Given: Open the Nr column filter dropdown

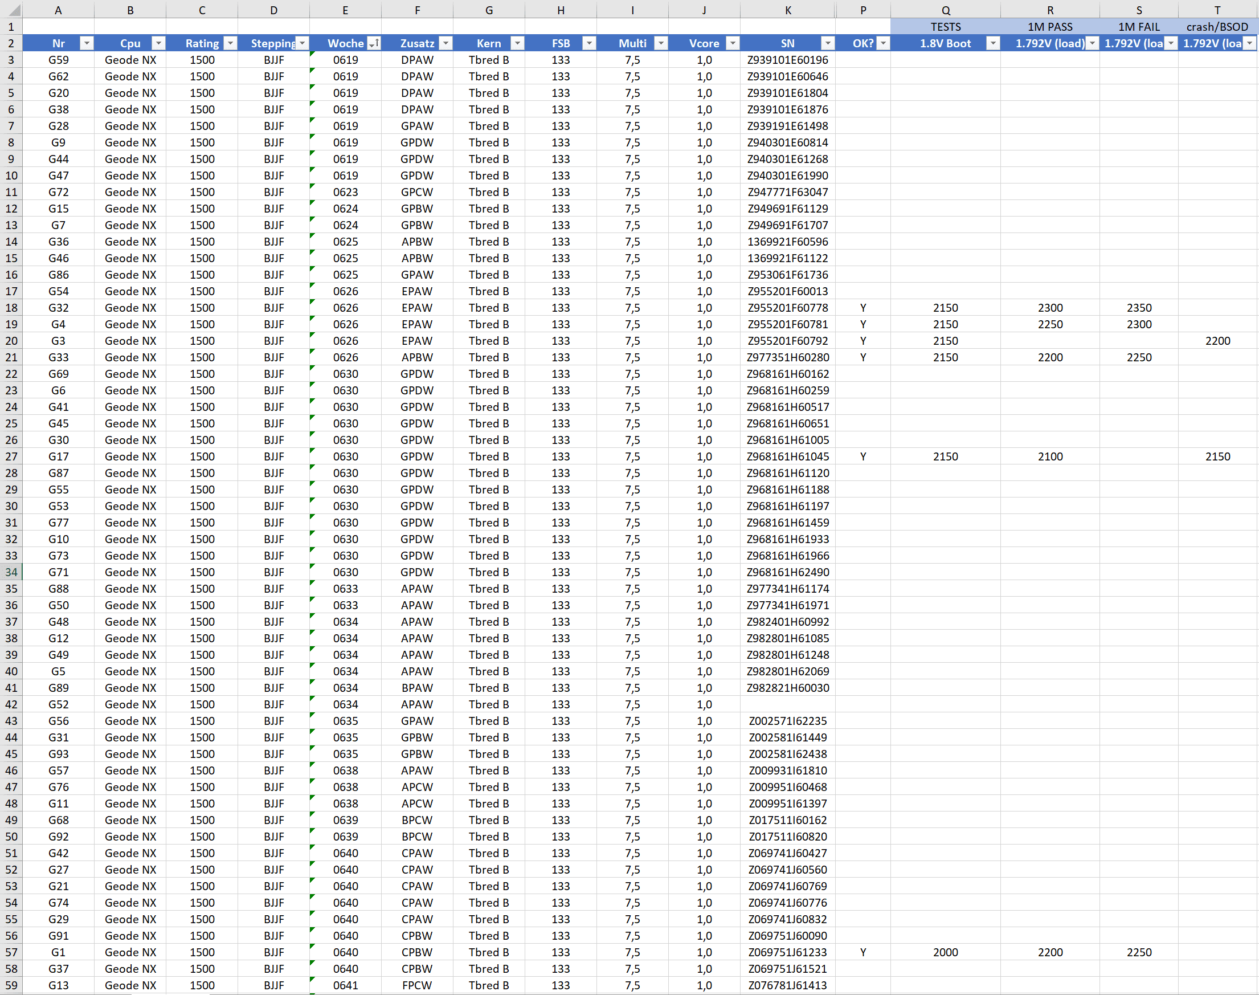Looking at the screenshot, I should (x=86, y=43).
